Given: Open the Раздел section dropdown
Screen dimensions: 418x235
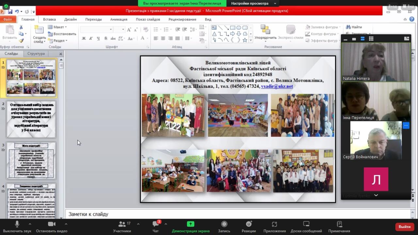Looking at the screenshot, I should coord(57,41).
